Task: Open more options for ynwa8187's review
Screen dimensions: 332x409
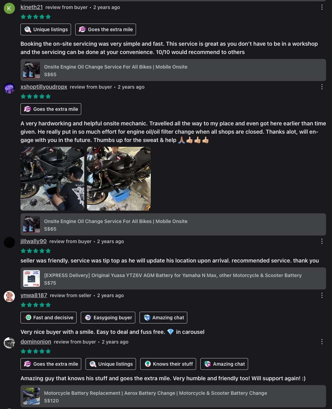Action: 322,295
